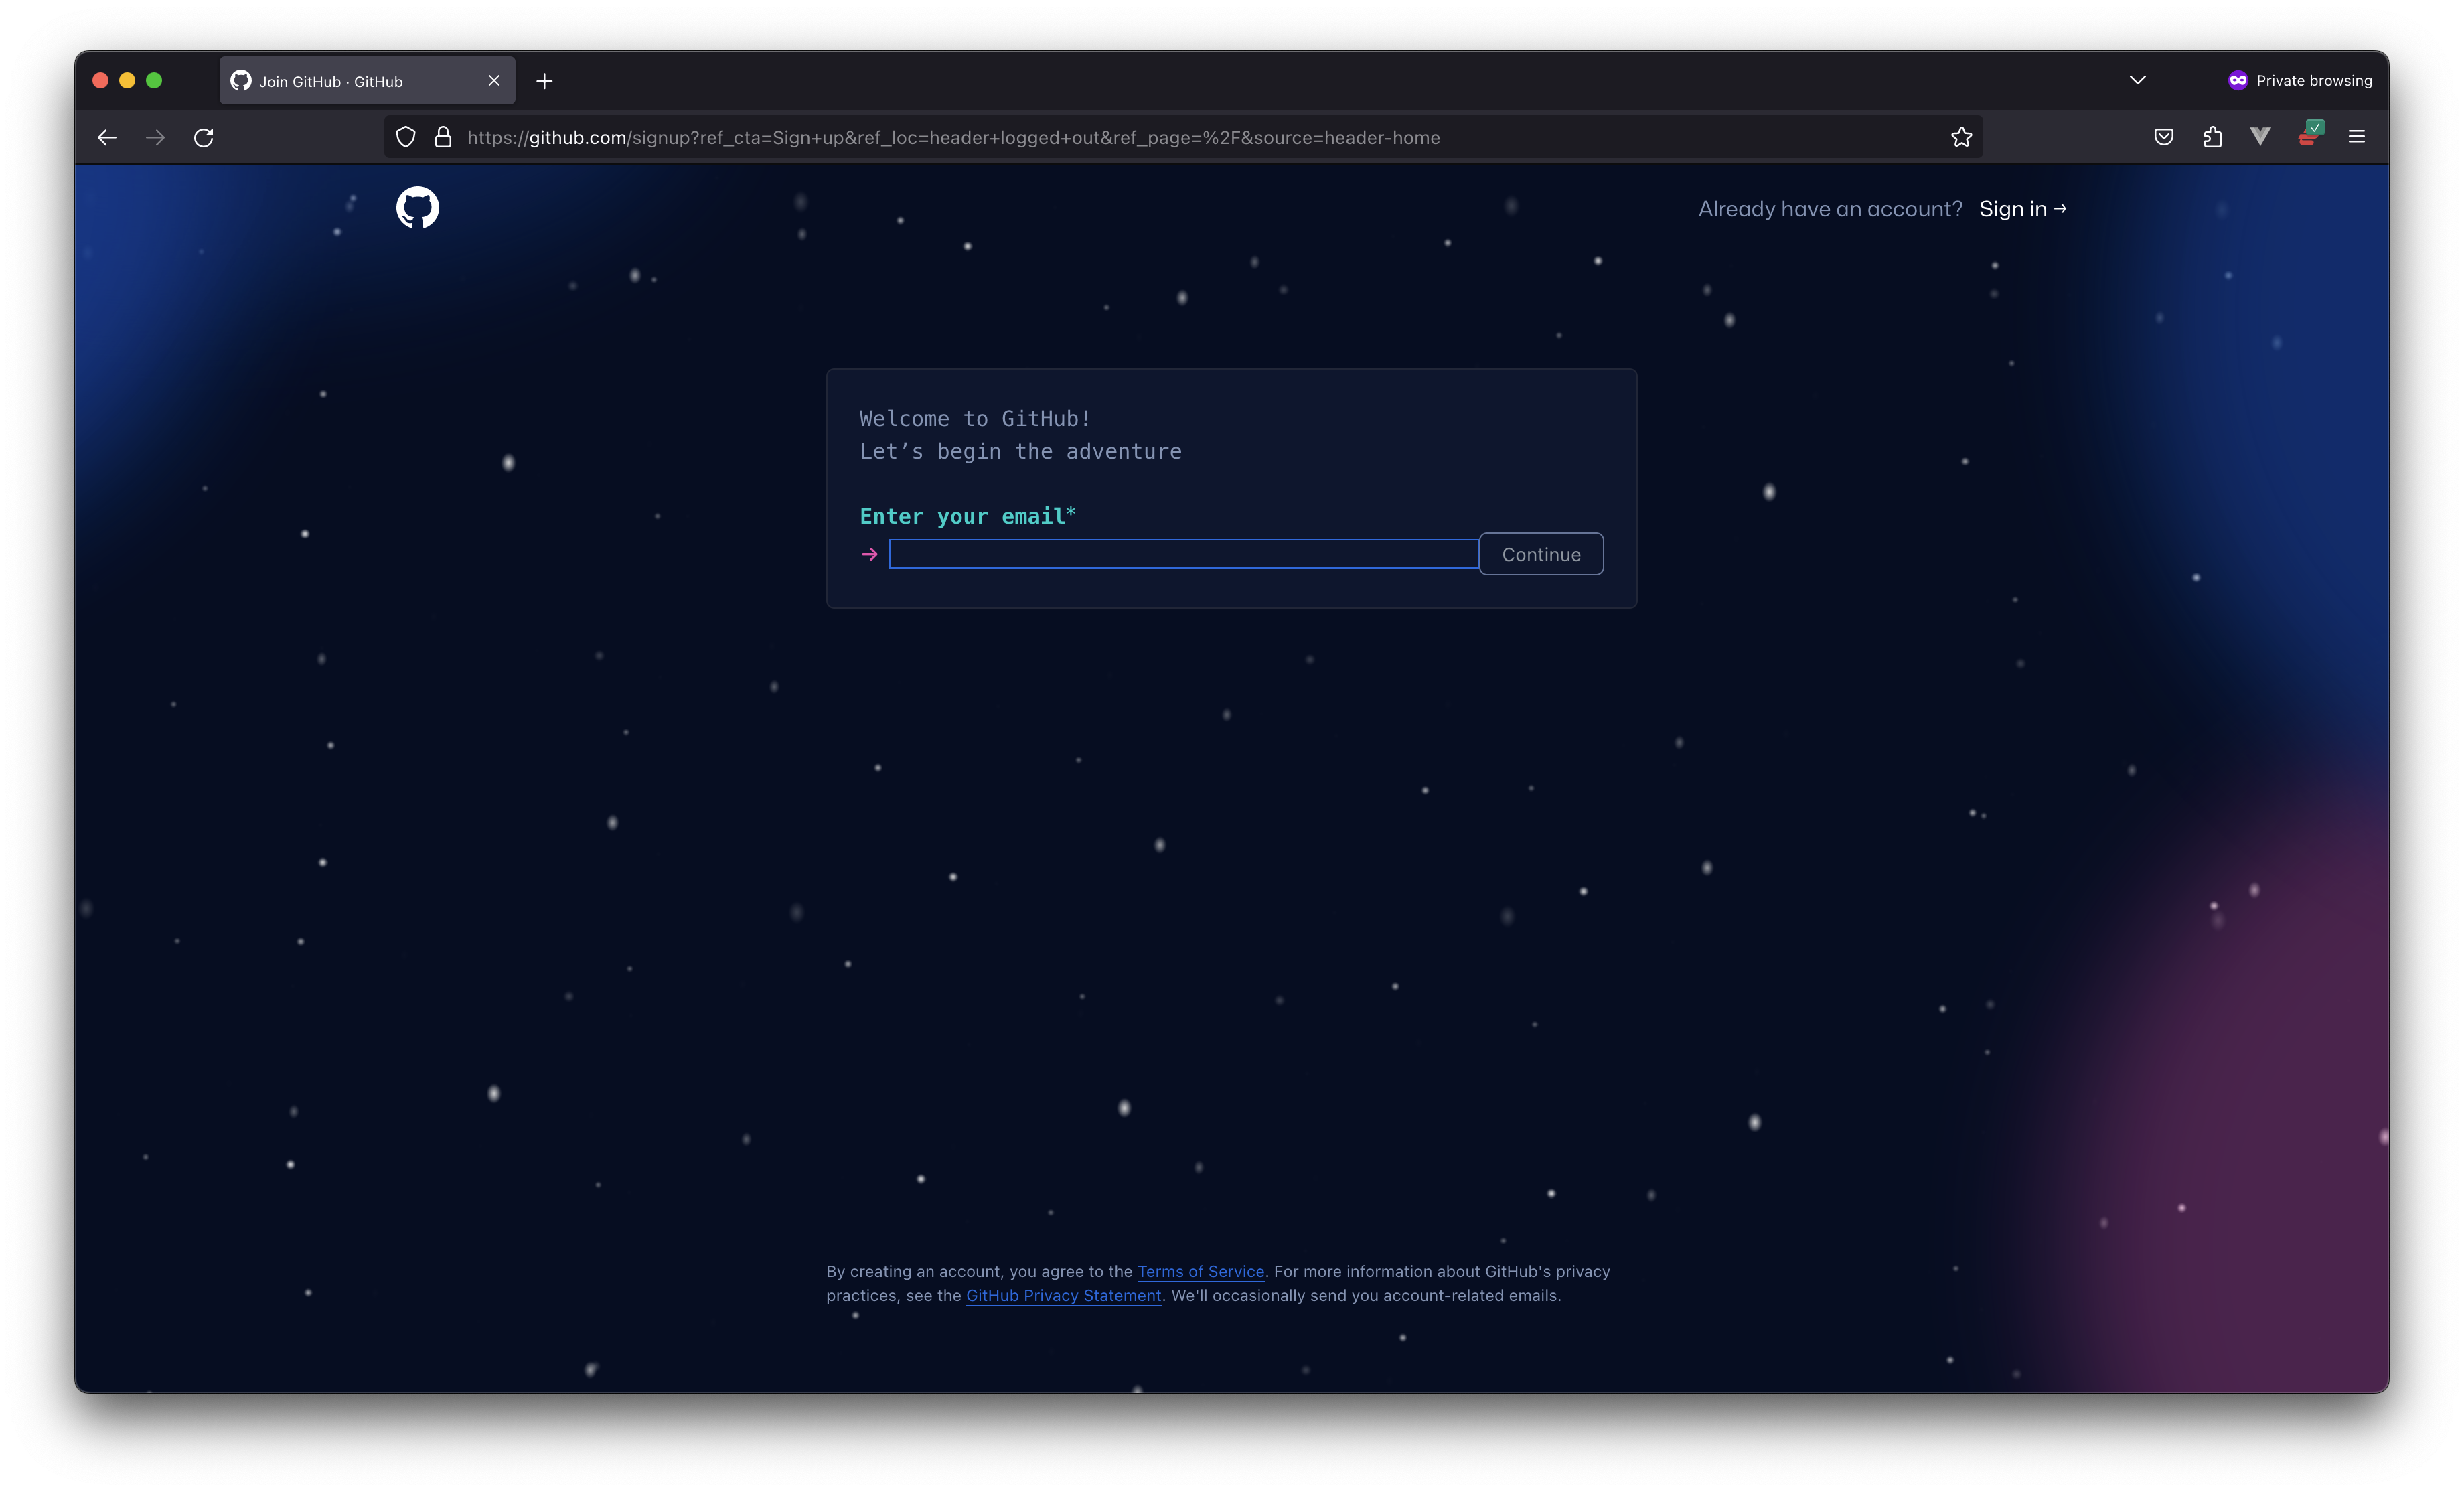2464x1492 pixels.
Task: Click the GitHub Octocat logo
Action: point(417,207)
